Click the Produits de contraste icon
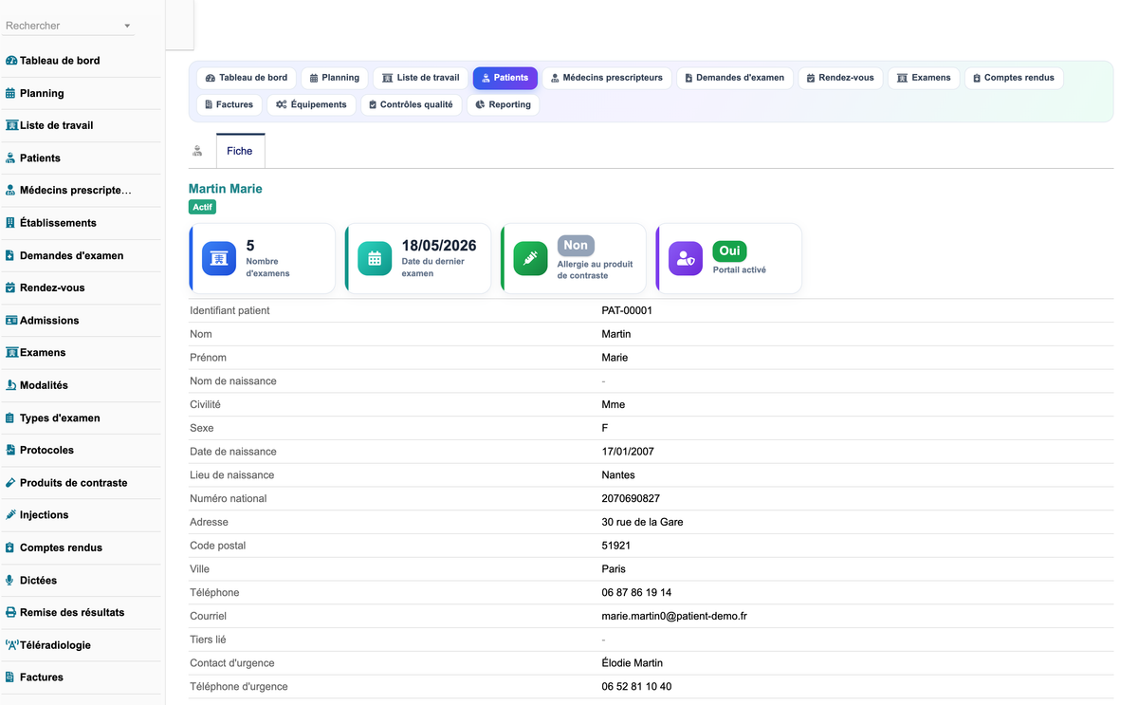1138x705 pixels. pyautogui.click(x=10, y=483)
